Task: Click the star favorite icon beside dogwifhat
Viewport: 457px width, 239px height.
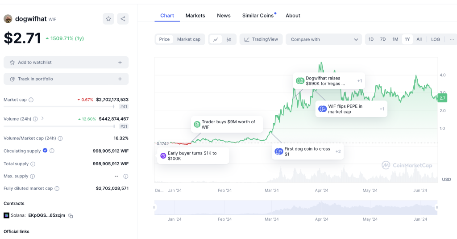Action: (x=108, y=19)
